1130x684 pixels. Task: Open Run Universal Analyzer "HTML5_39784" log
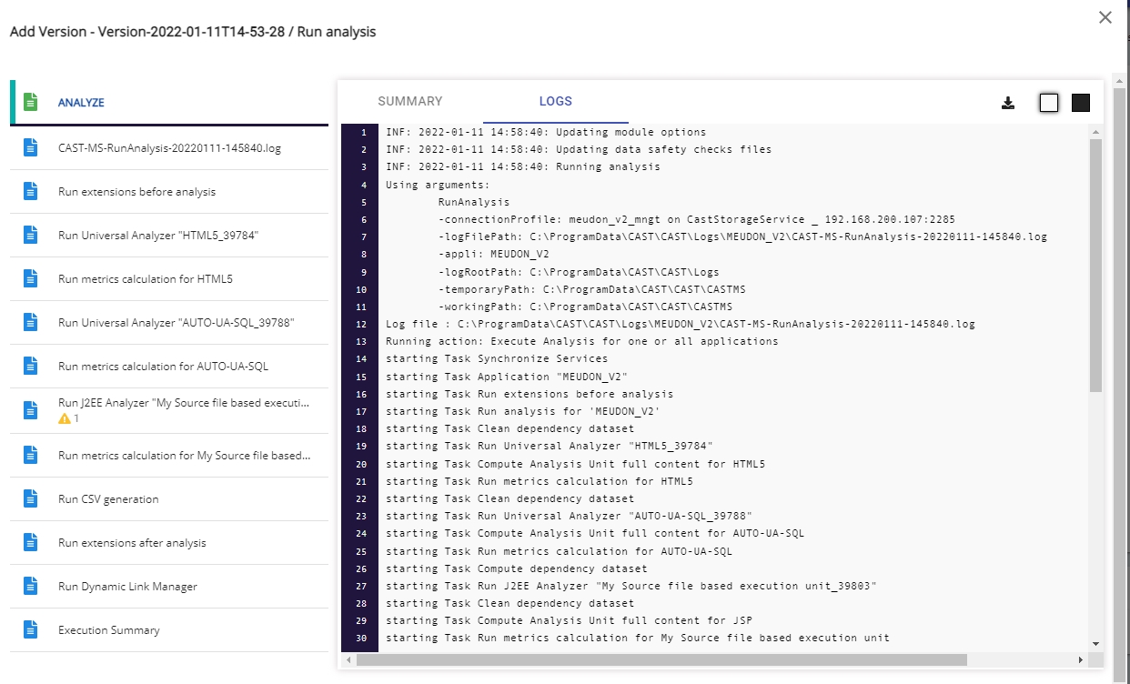point(169,235)
